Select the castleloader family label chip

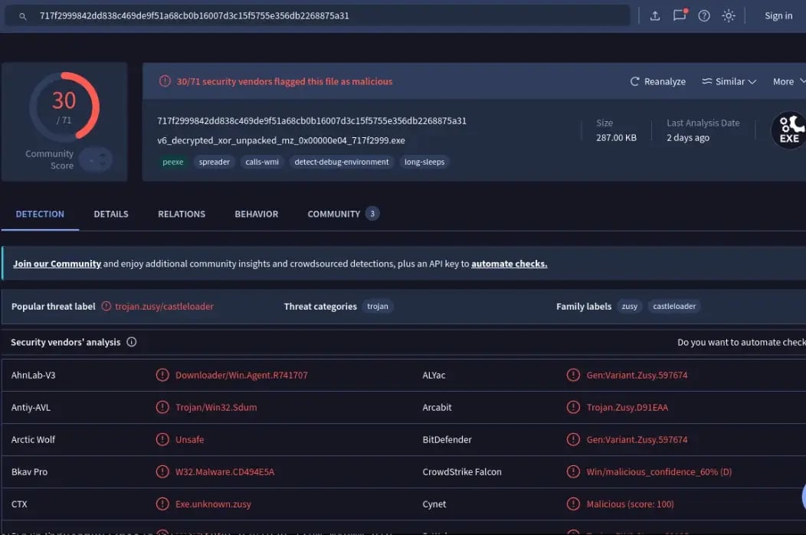pyautogui.click(x=674, y=307)
